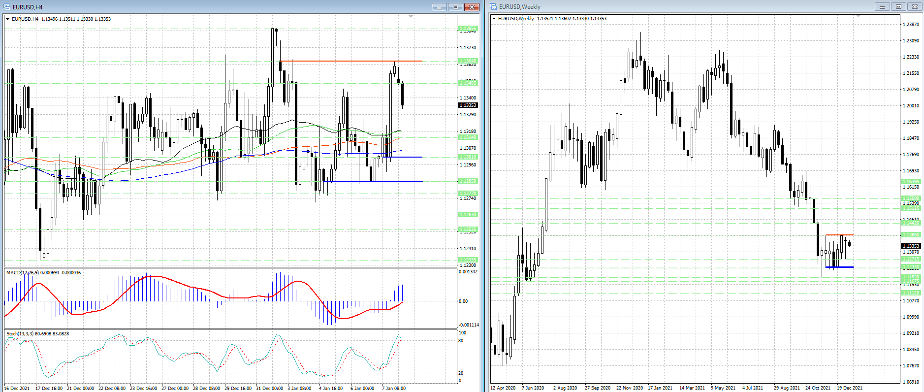924x392 pixels.
Task: Click the green 1.15125 level label on Weekly
Action: [911, 208]
